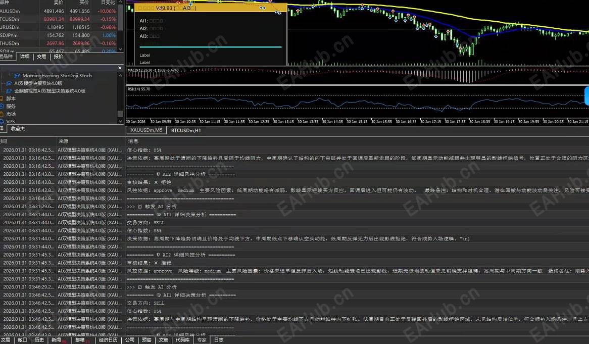Select log row 03:16:43 审核结果: 拒绝
This screenshot has width=589, height=344.
[294, 182]
